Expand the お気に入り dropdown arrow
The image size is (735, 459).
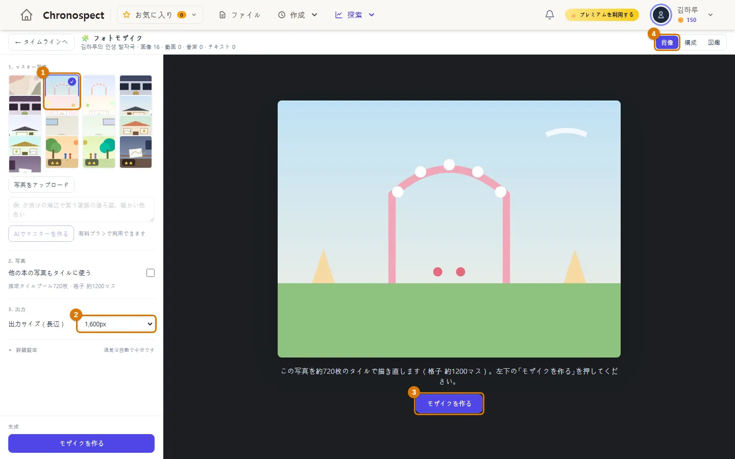point(194,15)
